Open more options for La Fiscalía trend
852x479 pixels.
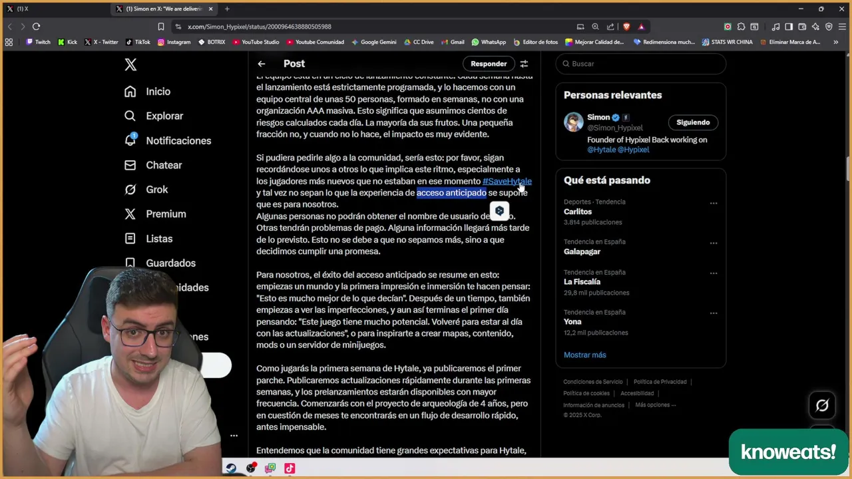(x=713, y=273)
